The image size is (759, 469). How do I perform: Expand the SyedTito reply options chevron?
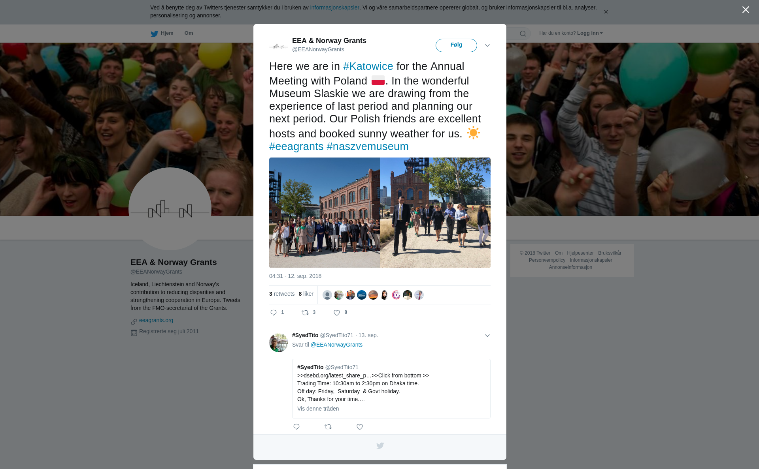coord(487,336)
